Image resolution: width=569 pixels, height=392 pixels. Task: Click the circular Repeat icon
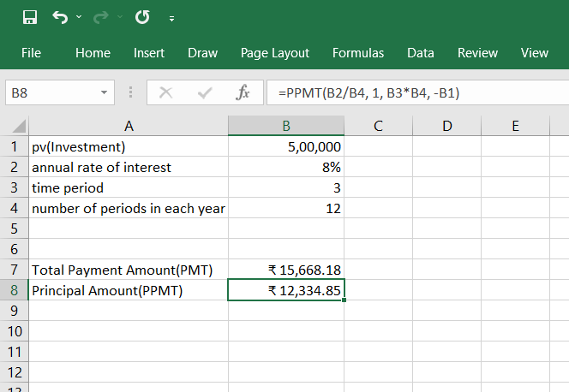pos(143,17)
